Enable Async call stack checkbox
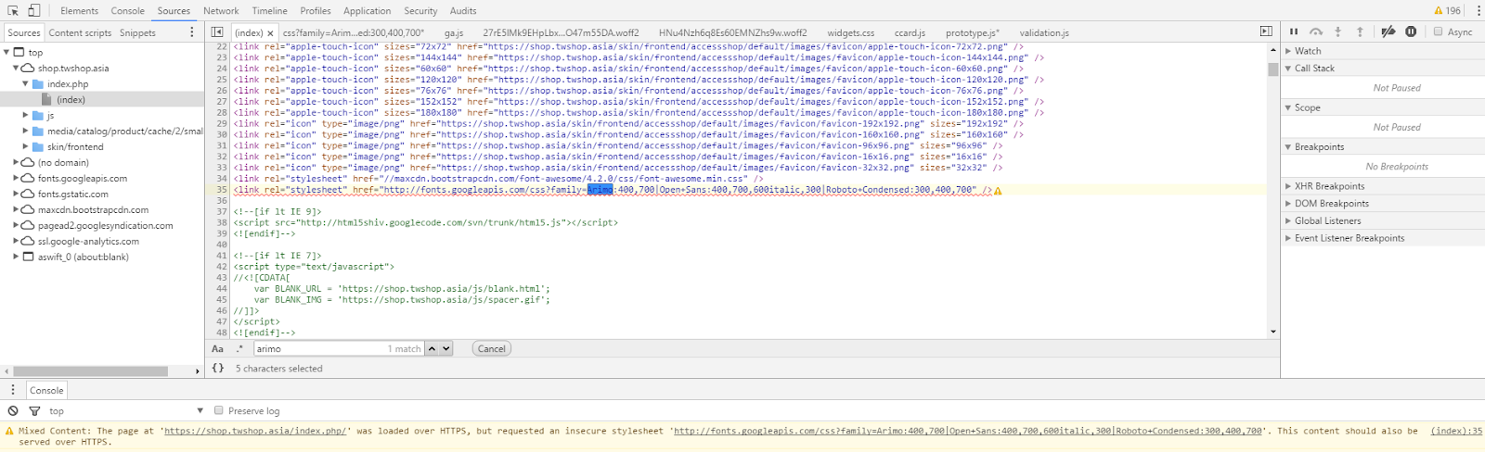 click(1439, 31)
